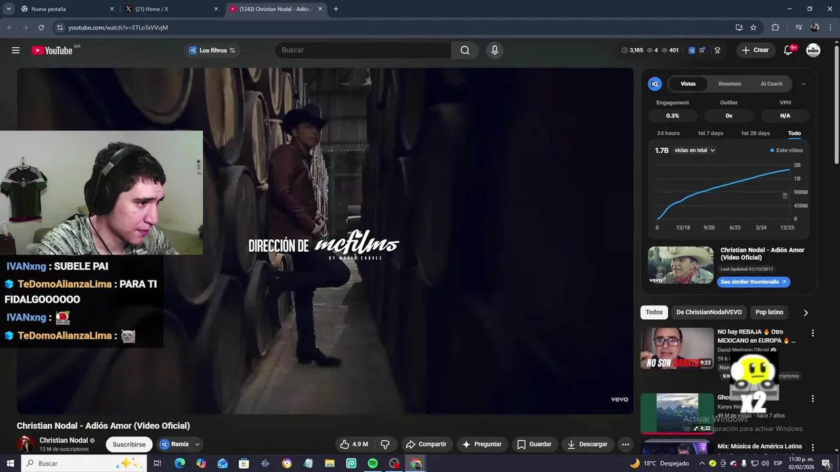Toggle the Los filtros button
The image size is (840, 472).
pos(212,50)
